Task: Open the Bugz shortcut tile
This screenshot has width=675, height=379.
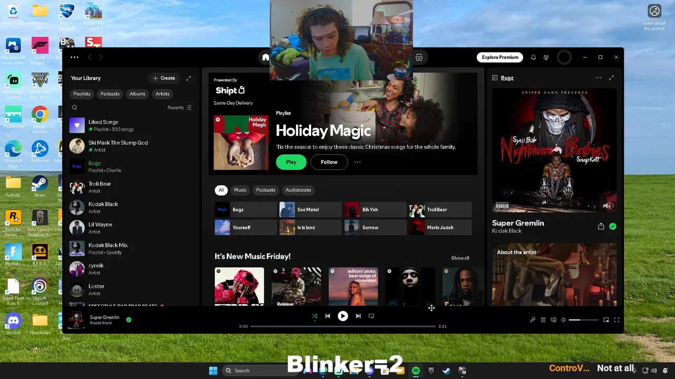Action: pos(246,210)
